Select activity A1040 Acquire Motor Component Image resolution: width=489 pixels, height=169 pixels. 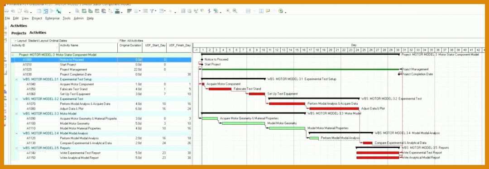101,84
